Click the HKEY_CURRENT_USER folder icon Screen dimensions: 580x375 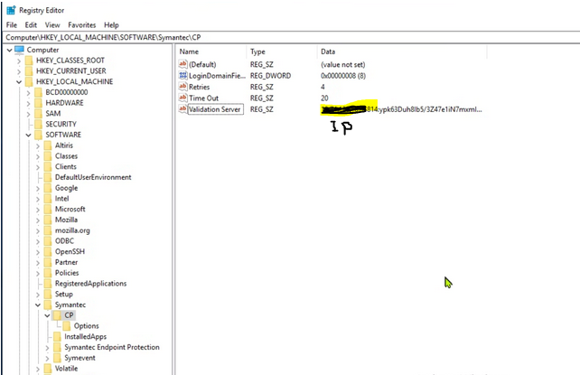[x=29, y=71]
